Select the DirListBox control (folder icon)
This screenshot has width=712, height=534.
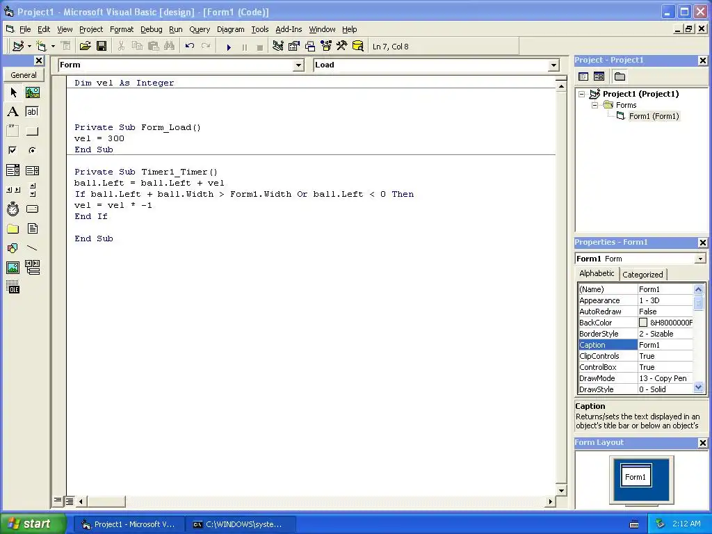pos(13,228)
